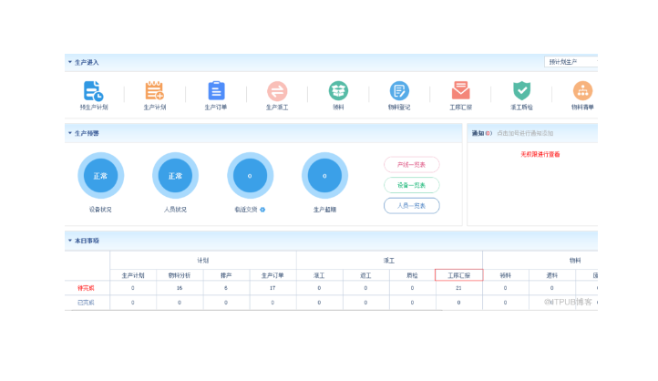Open the 预生产计划 icon
658x381 pixels.
tap(93, 91)
